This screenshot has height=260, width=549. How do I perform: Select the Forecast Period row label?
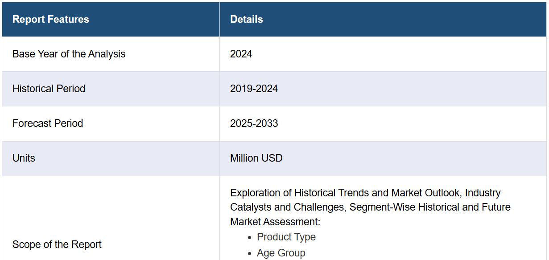48,123
